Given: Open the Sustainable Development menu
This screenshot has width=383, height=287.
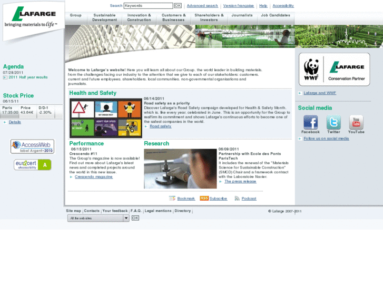Looking at the screenshot, I should [104, 17].
